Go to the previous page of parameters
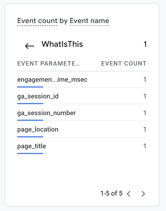The height and width of the screenshot is (211, 166). [129, 194]
